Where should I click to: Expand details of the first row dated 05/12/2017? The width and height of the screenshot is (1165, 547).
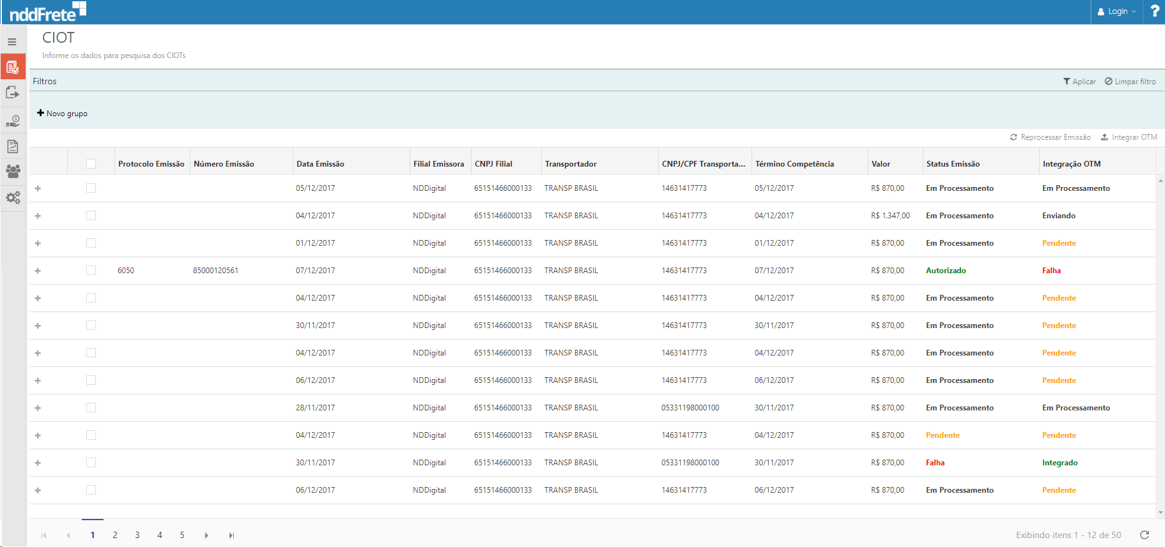[x=38, y=188]
